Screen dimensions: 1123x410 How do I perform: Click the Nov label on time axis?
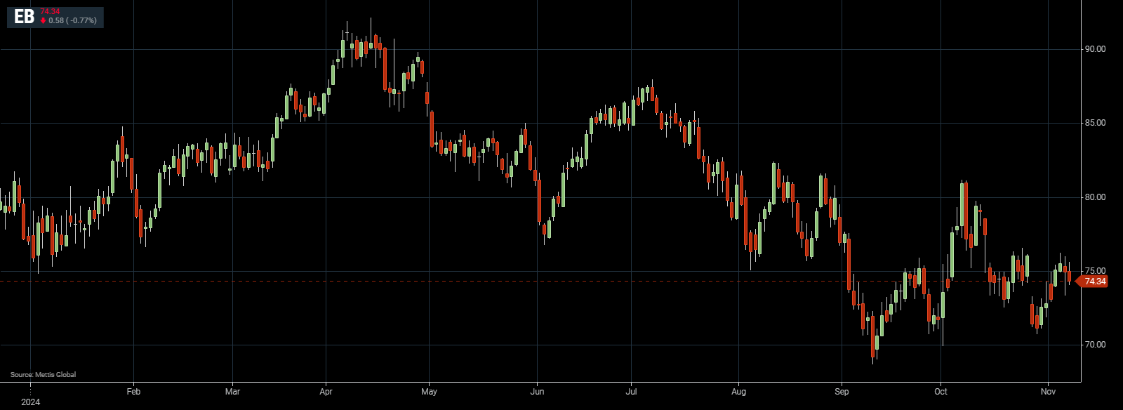point(1048,392)
